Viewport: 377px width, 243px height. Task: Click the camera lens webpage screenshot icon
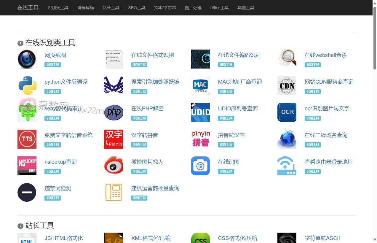coord(27,59)
